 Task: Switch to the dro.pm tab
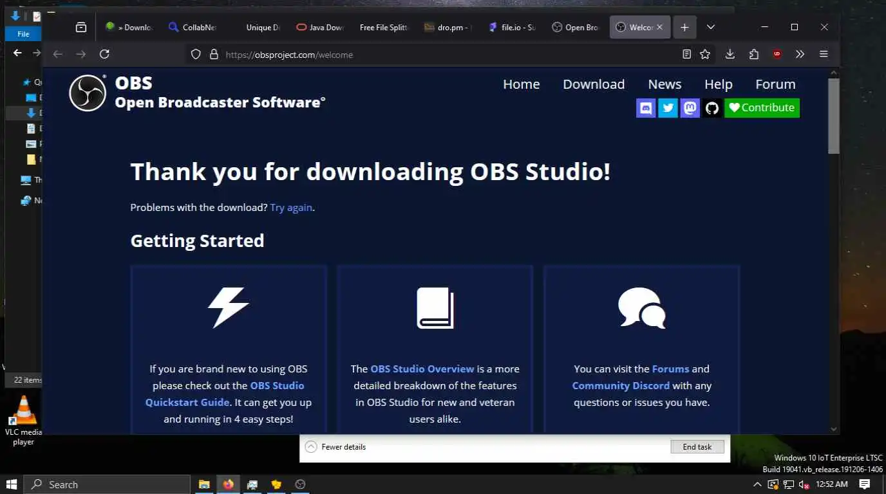click(448, 27)
